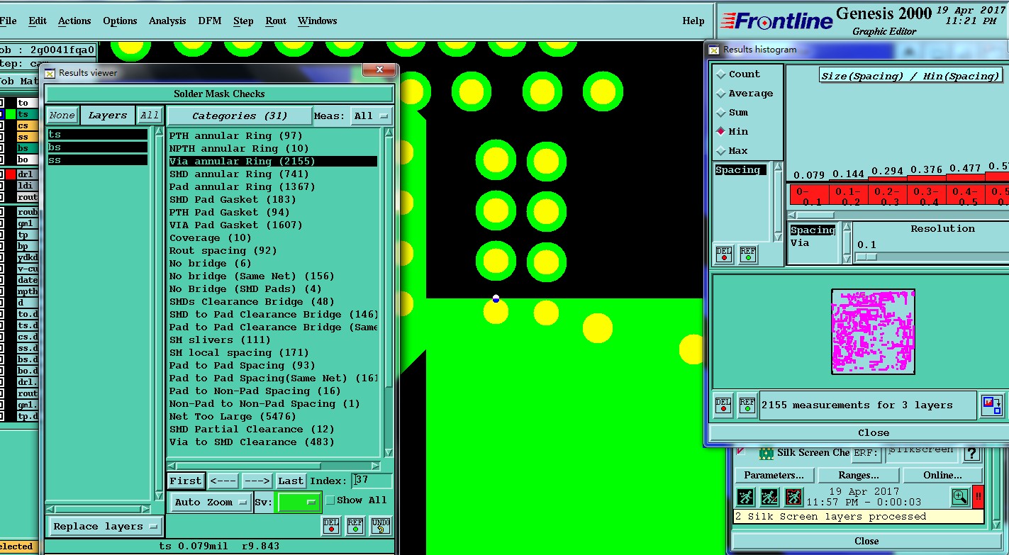Click the red double-exclamation alert icon
The height and width of the screenshot is (555, 1009).
tap(979, 497)
